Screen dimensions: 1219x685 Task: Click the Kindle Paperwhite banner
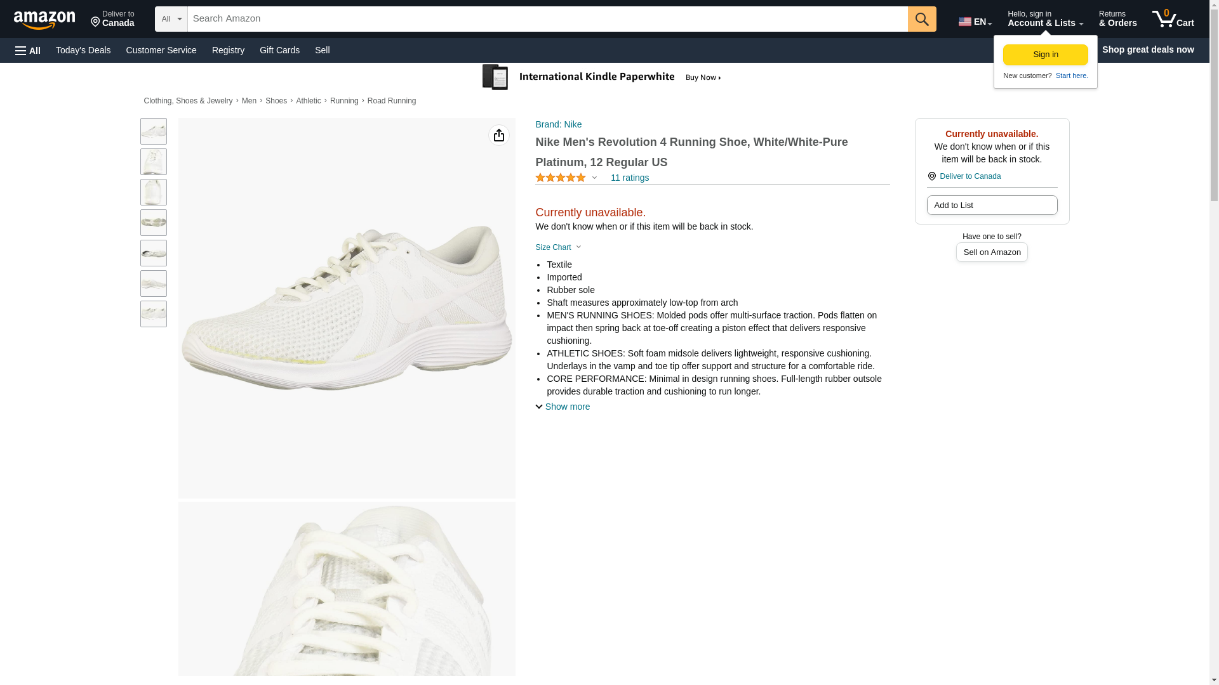pyautogui.click(x=602, y=77)
